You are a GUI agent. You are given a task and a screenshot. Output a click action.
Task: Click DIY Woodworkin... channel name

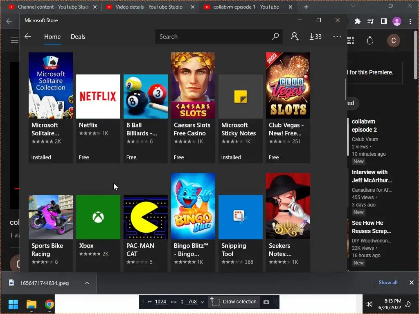(x=371, y=241)
